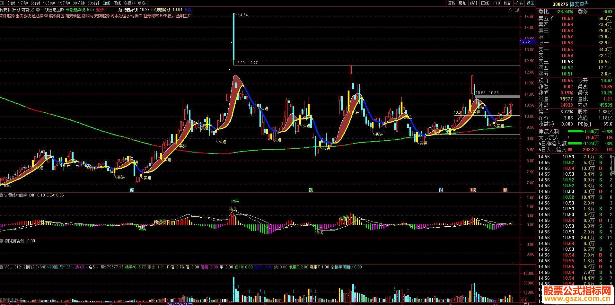Switch to the 周线 weekly chart
615x305 pixels.
[x=117, y=3]
